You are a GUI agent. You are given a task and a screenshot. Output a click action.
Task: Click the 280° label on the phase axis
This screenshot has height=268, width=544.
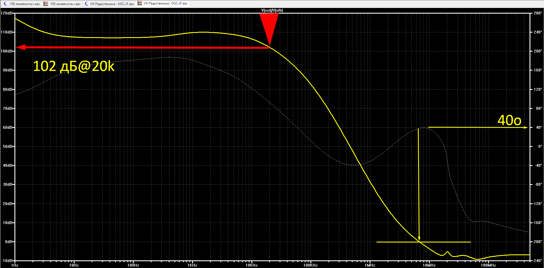pos(538,13)
